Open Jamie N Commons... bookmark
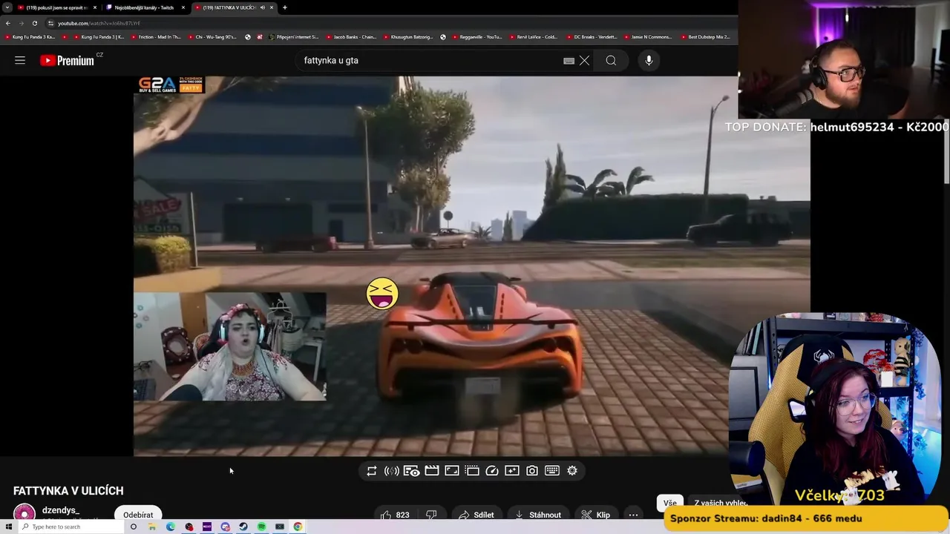Image resolution: width=950 pixels, height=534 pixels. coord(649,37)
